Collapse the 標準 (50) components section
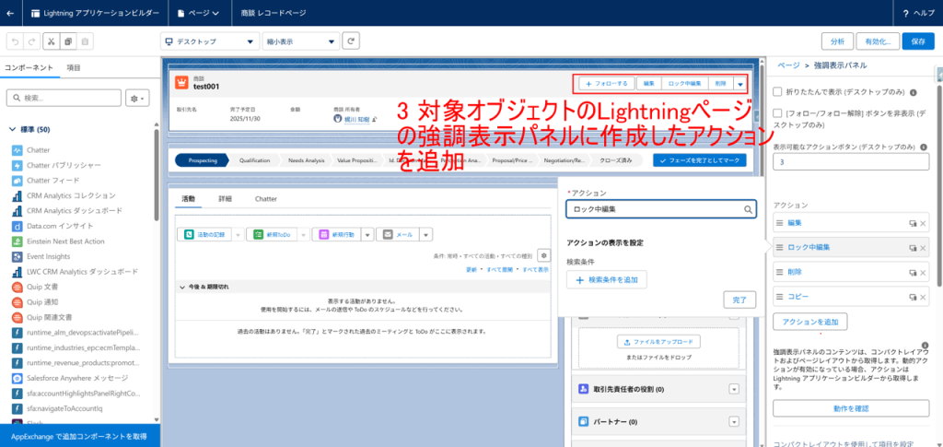 click(x=12, y=129)
